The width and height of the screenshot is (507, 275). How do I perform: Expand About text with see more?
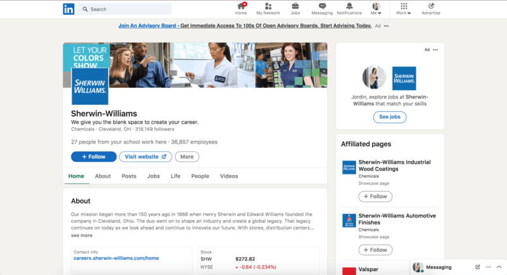coord(82,235)
